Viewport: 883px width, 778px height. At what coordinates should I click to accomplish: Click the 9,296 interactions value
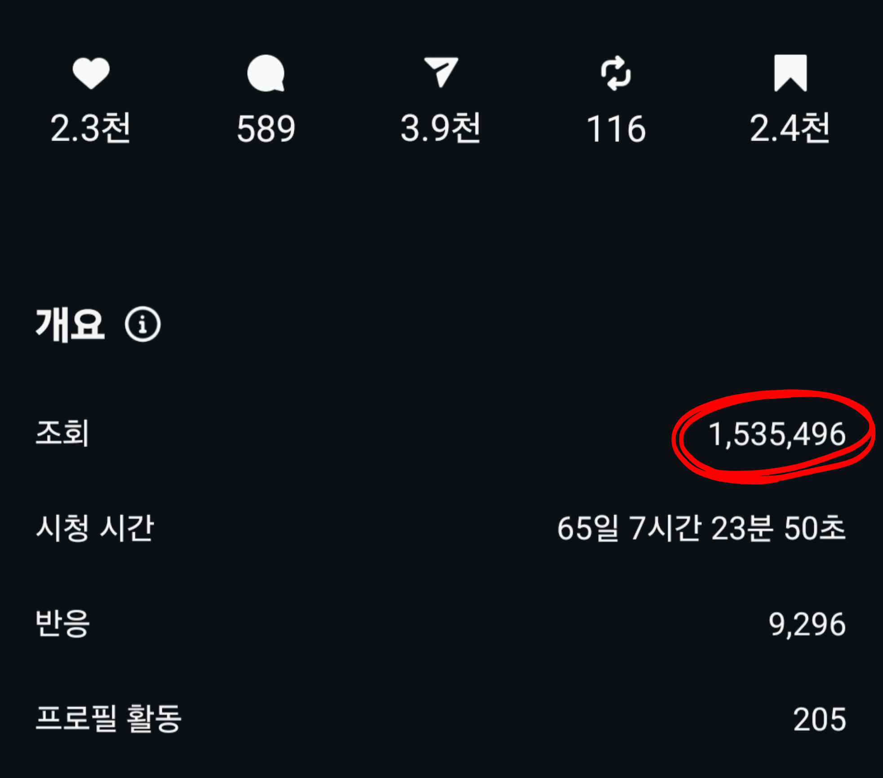click(x=807, y=625)
